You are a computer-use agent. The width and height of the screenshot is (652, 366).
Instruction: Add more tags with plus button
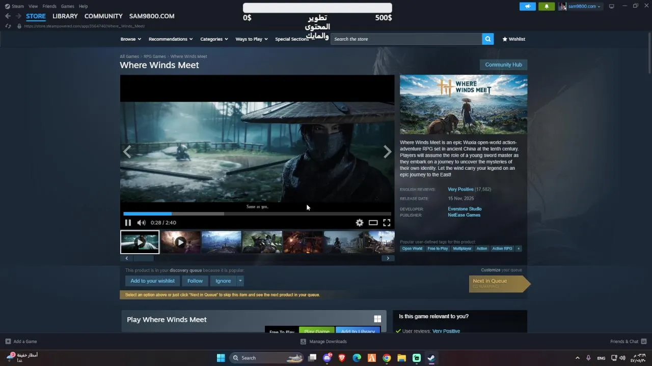519,249
